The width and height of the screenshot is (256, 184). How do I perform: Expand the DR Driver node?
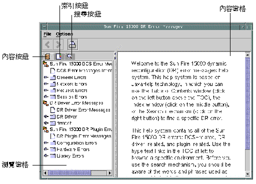(x=46, y=116)
